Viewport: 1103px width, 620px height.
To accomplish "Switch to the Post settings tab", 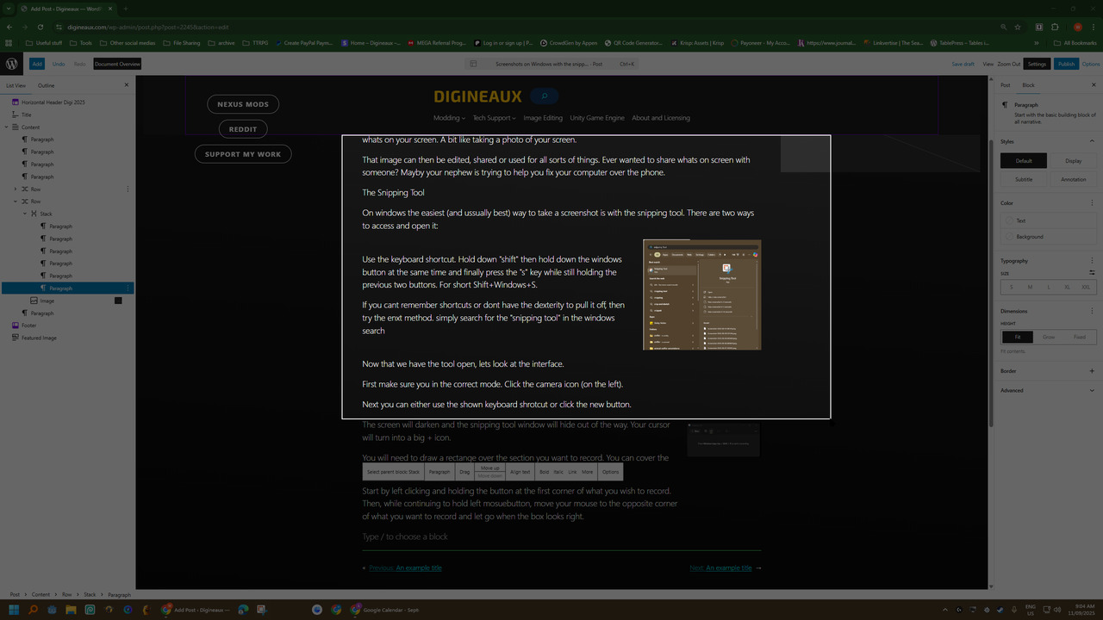I will pyautogui.click(x=1005, y=85).
